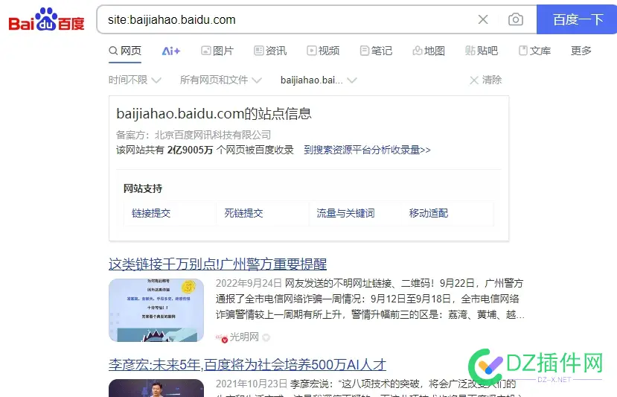Switch to the 笔记 tab
The width and height of the screenshot is (617, 397).
pyautogui.click(x=376, y=51)
